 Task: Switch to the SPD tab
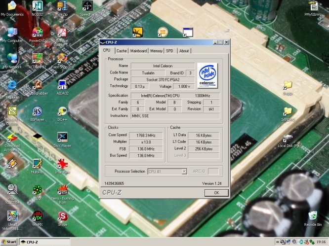(169, 51)
